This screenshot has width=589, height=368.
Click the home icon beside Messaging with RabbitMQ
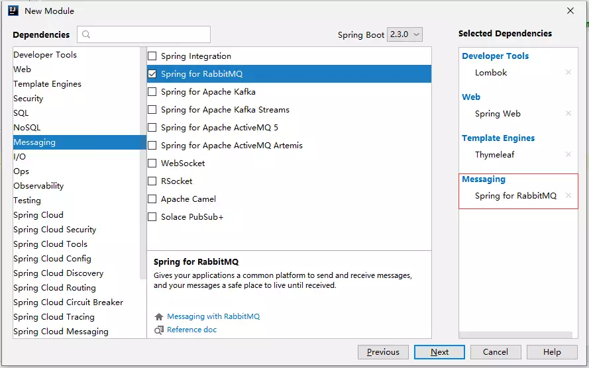click(x=159, y=316)
